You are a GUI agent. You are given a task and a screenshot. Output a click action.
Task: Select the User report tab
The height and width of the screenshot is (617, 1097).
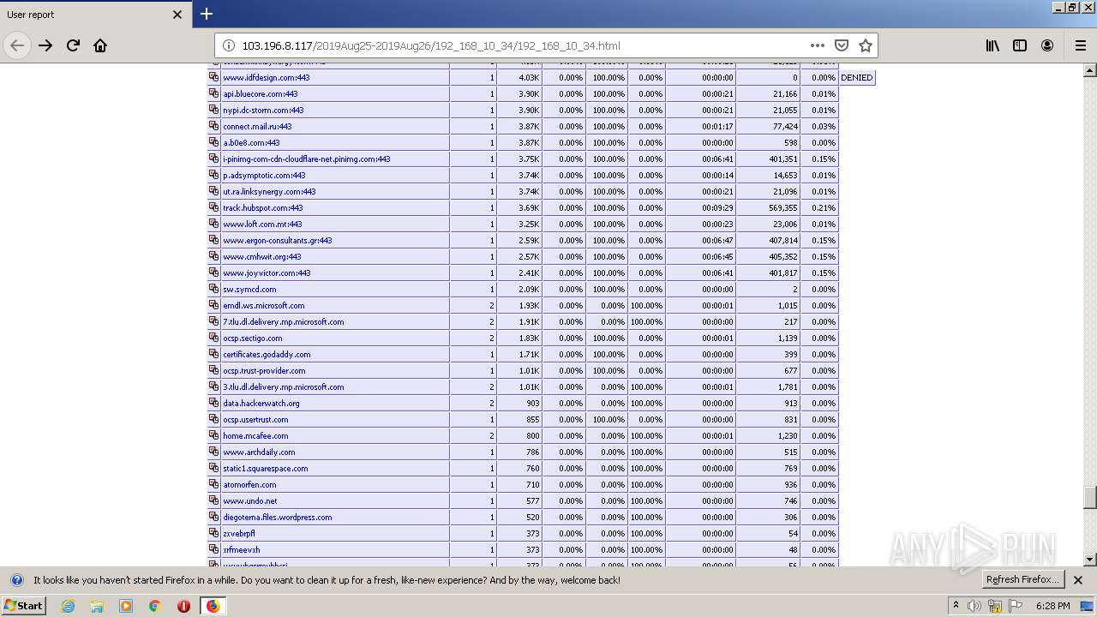tap(95, 15)
